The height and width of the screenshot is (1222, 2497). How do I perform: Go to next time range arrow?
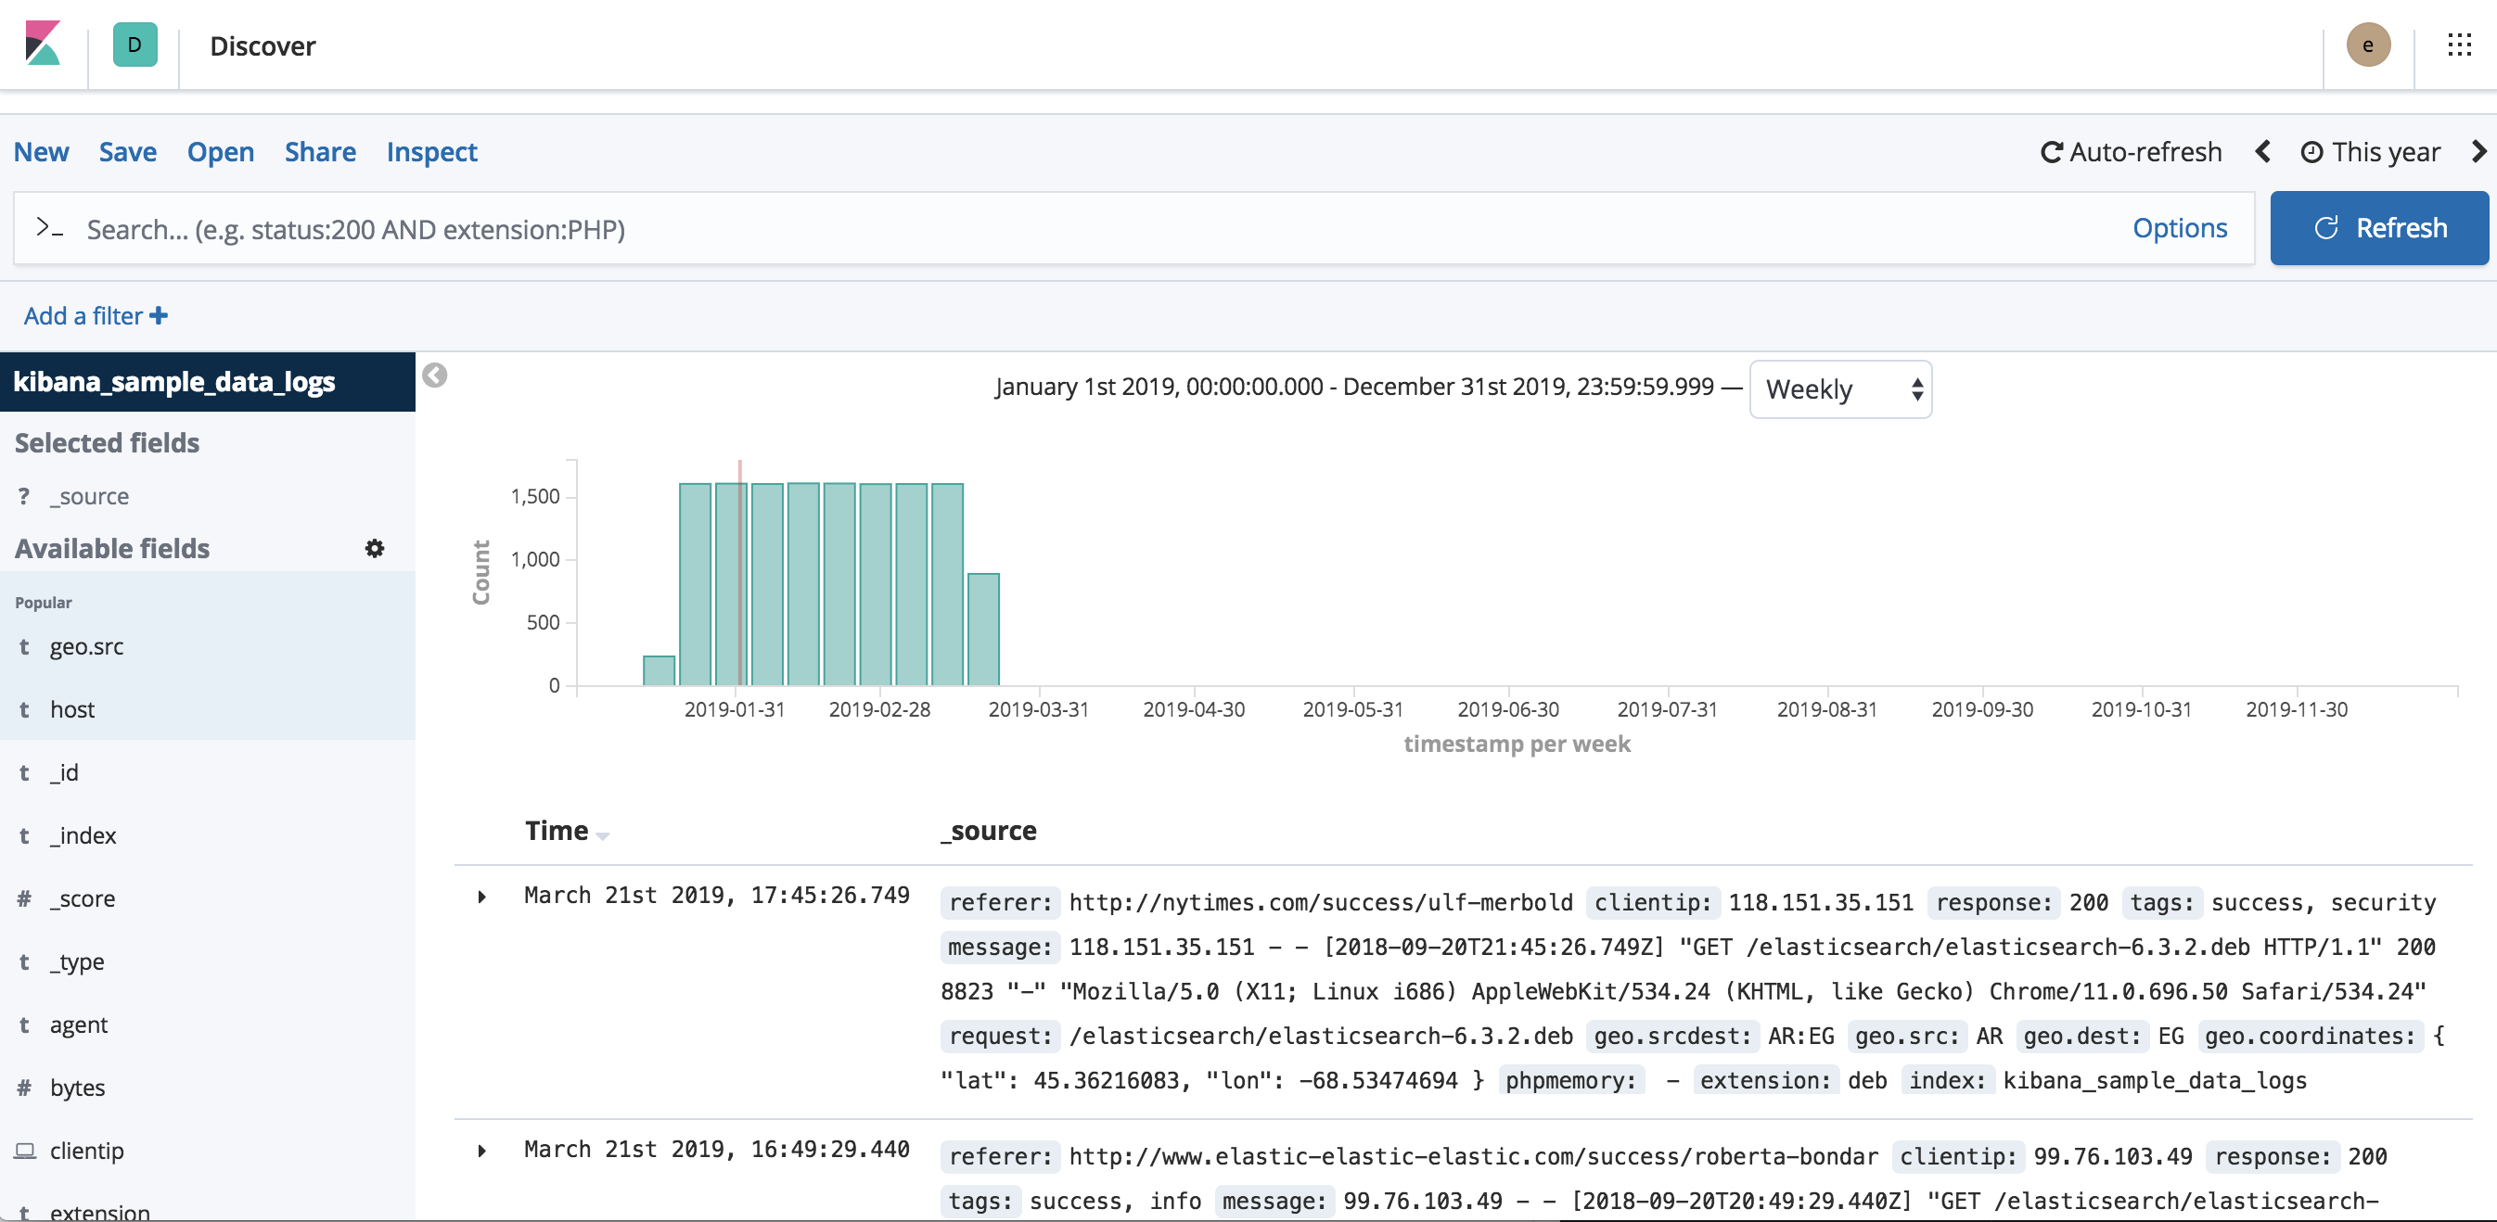(2478, 152)
